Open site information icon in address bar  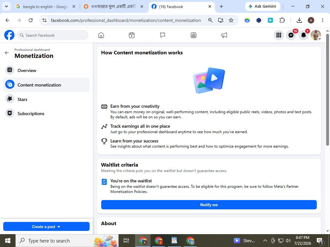[x=44, y=20]
